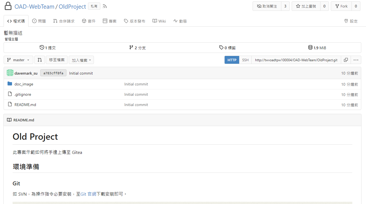Screen dimensions: 366x204
Task: Click the star repository button
Action: tap(306, 6)
